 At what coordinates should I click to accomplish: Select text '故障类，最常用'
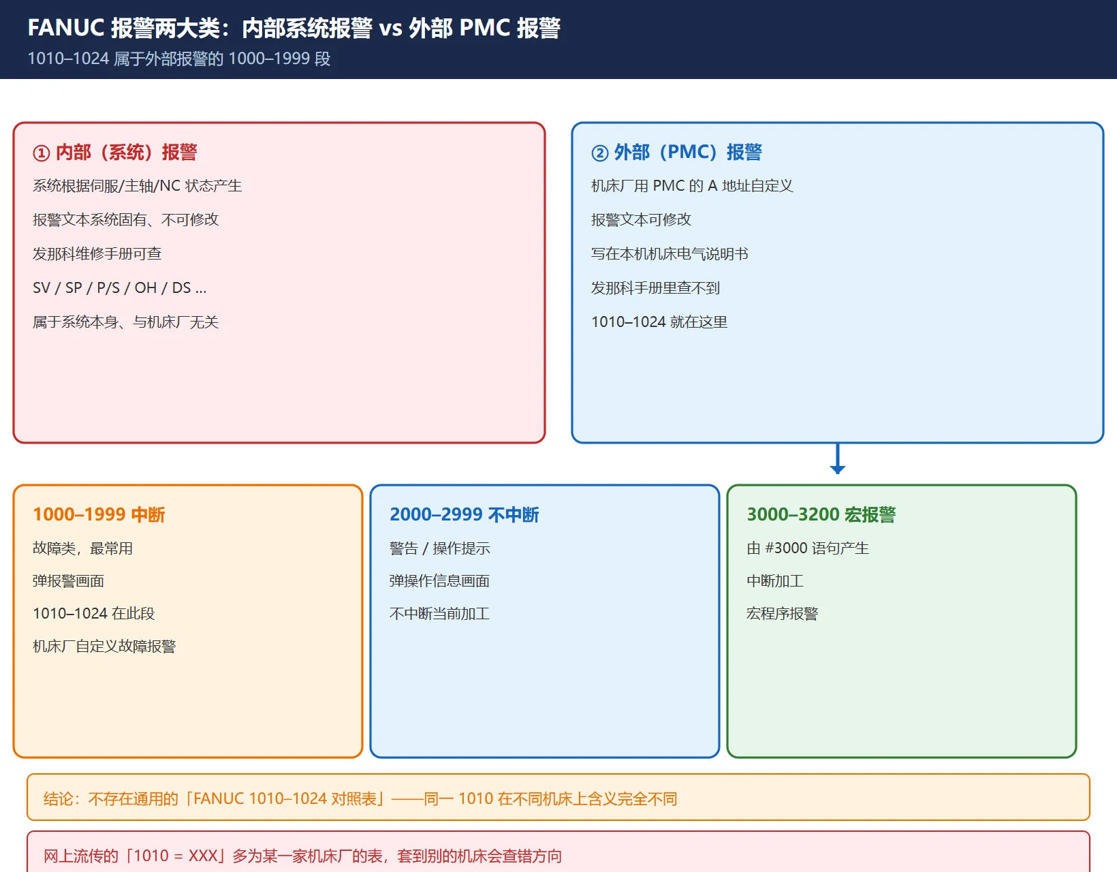[x=83, y=548]
